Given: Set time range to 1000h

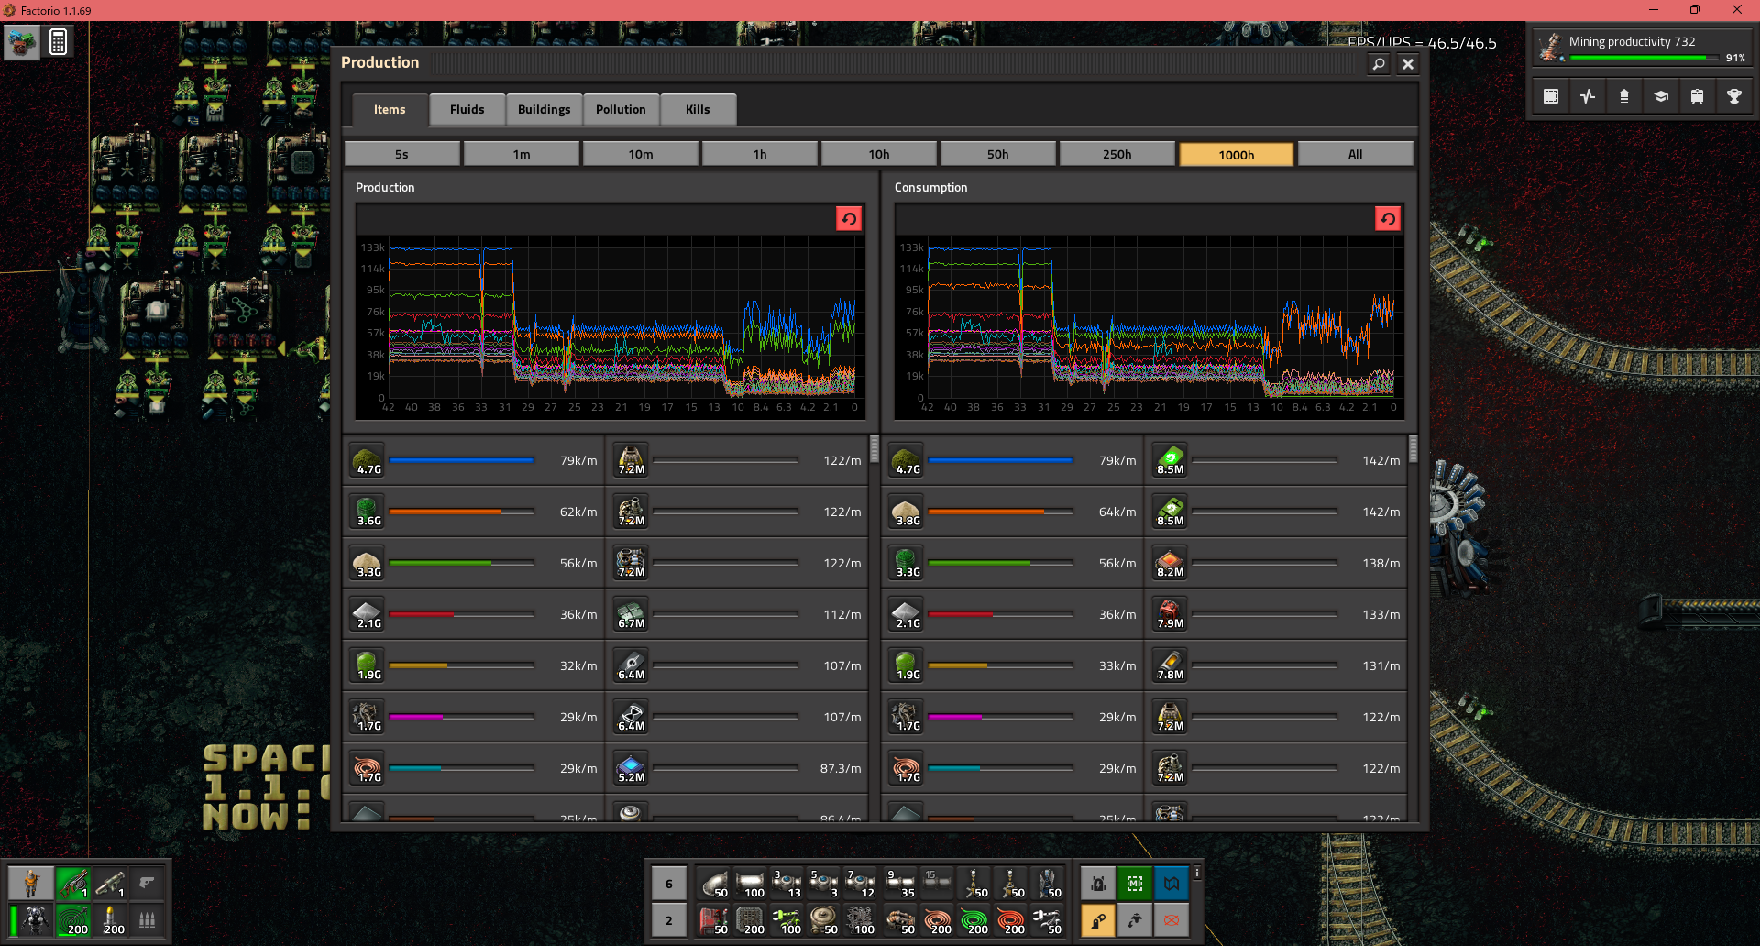Looking at the screenshot, I should coord(1237,154).
